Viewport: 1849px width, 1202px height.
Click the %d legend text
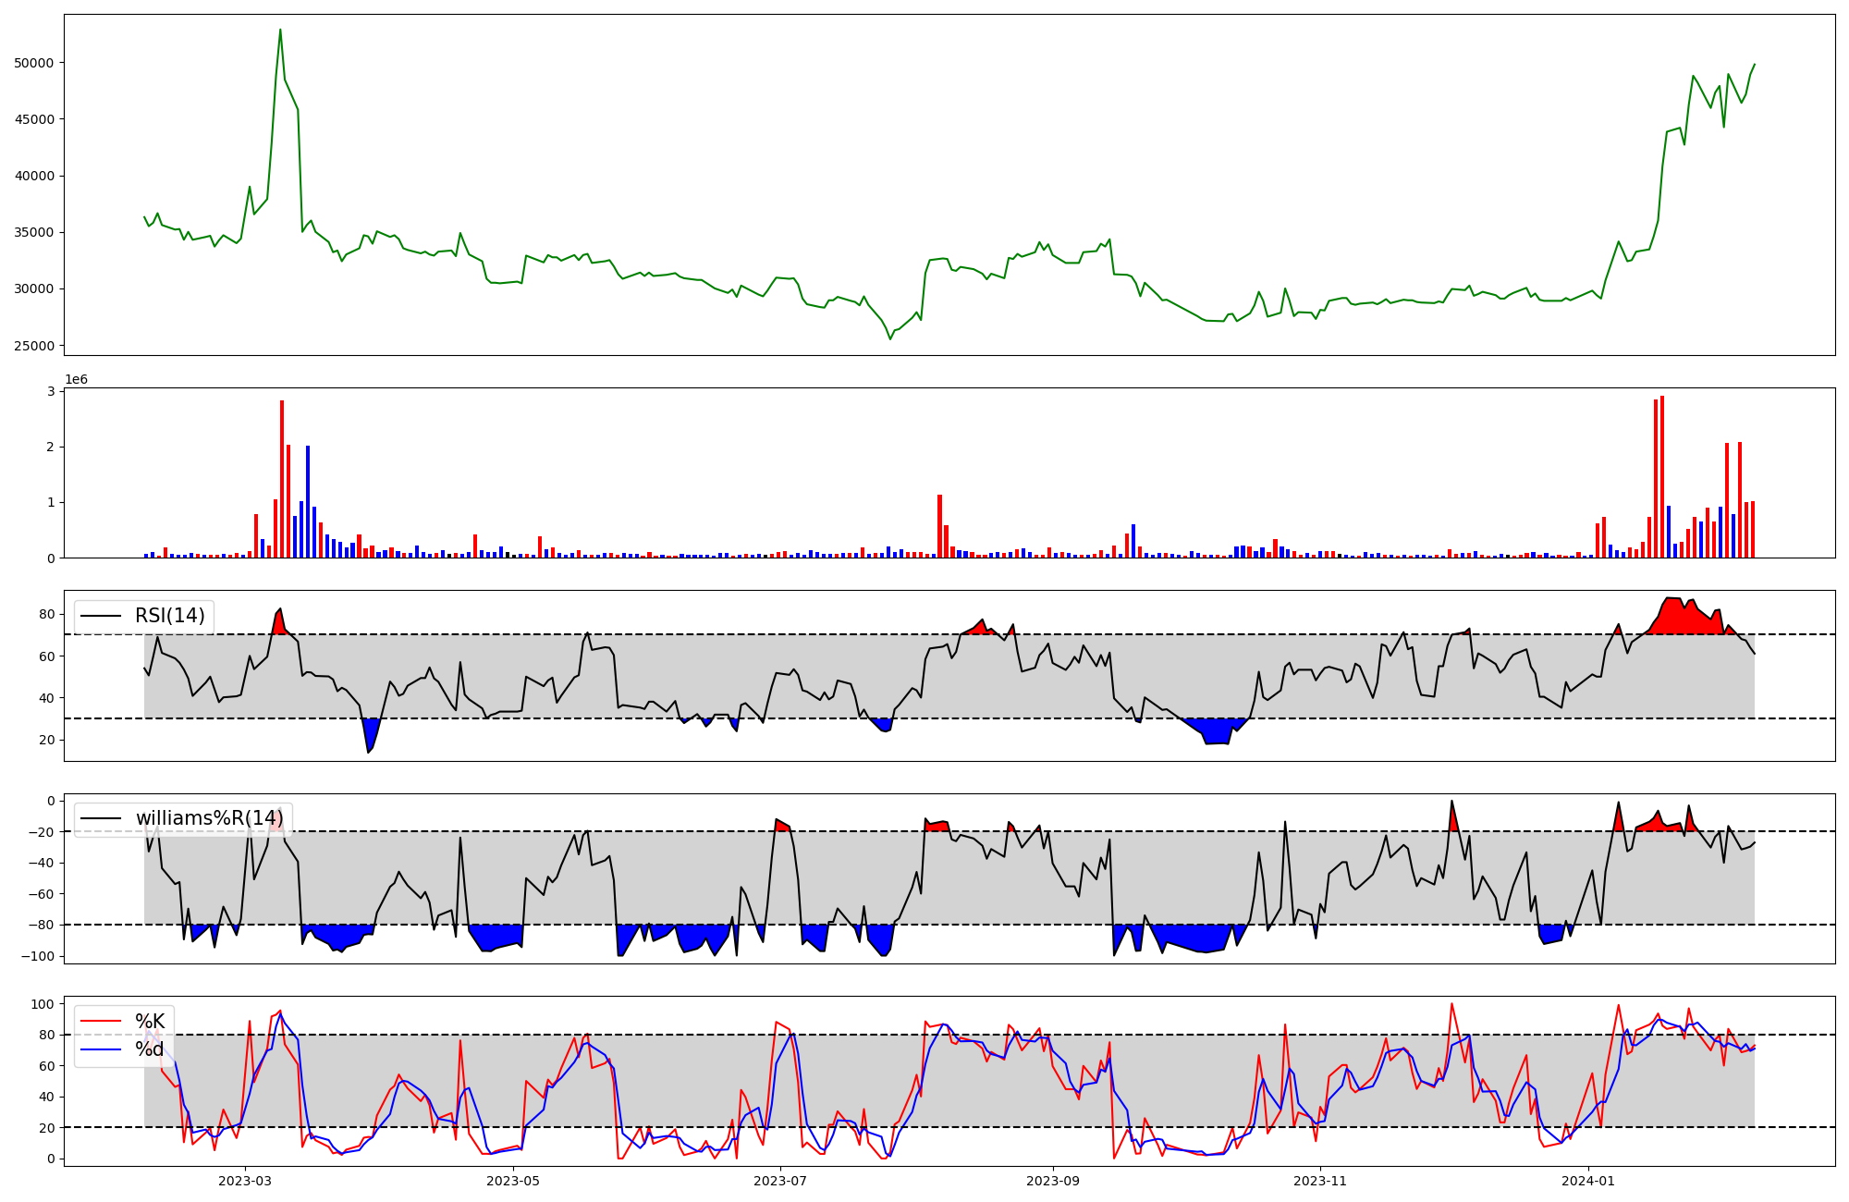point(150,1049)
